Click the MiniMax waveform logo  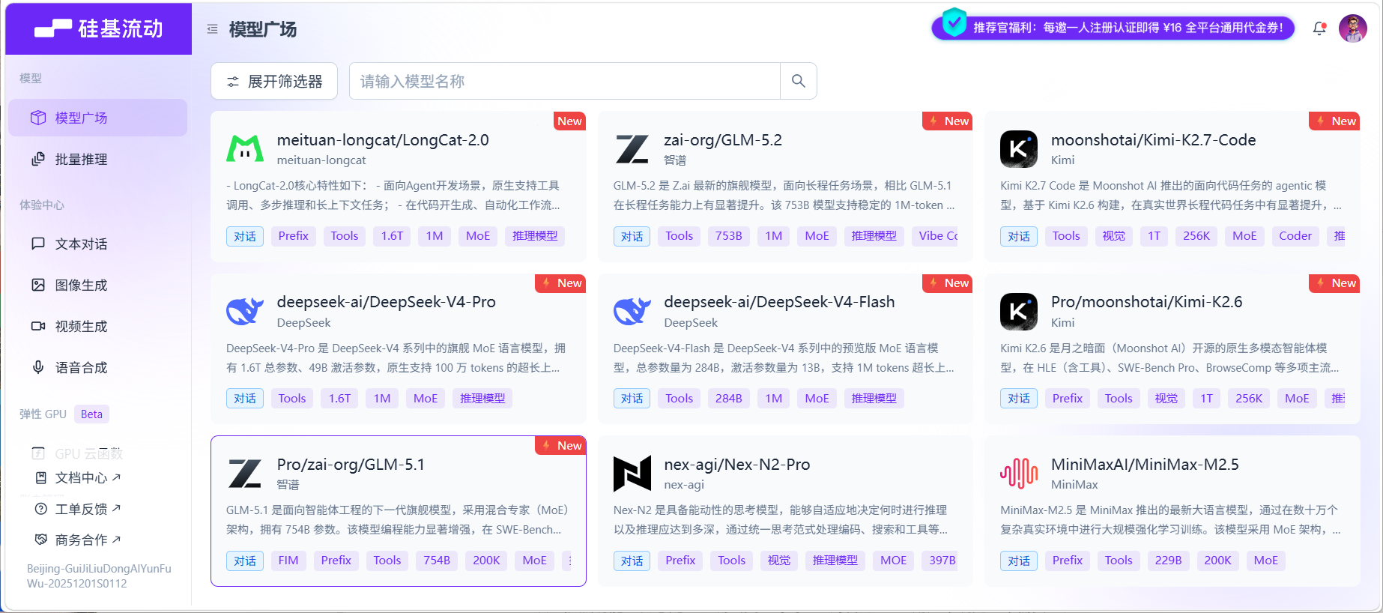(1019, 474)
